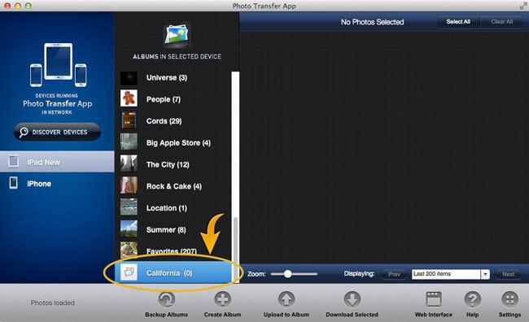Click the Prev page button

point(394,274)
